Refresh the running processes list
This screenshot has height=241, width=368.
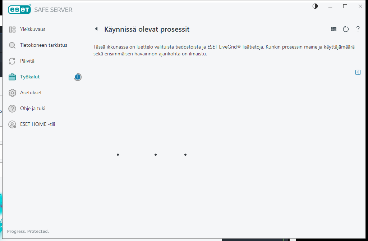coord(346,29)
